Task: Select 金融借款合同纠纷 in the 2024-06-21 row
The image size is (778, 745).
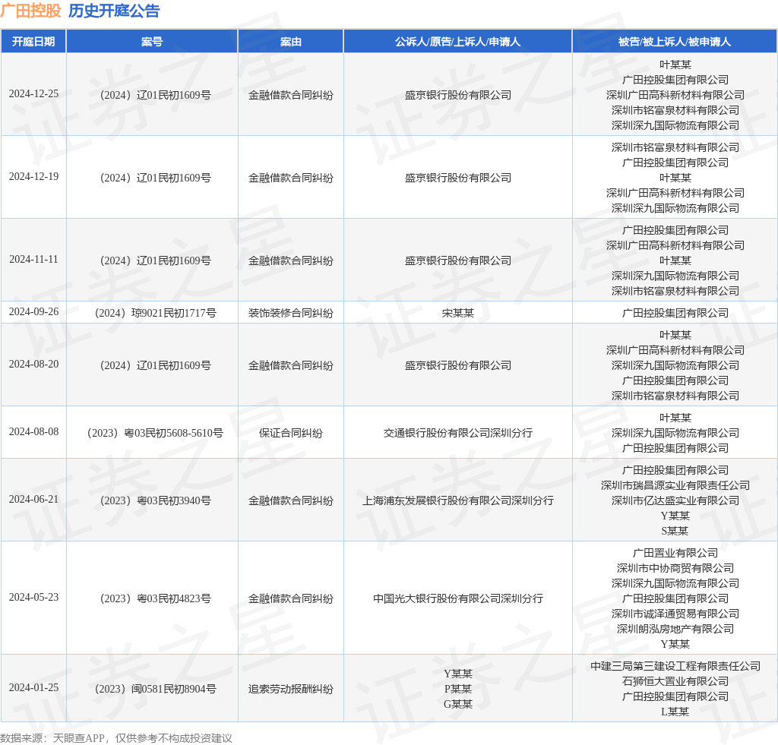Action: [x=291, y=501]
